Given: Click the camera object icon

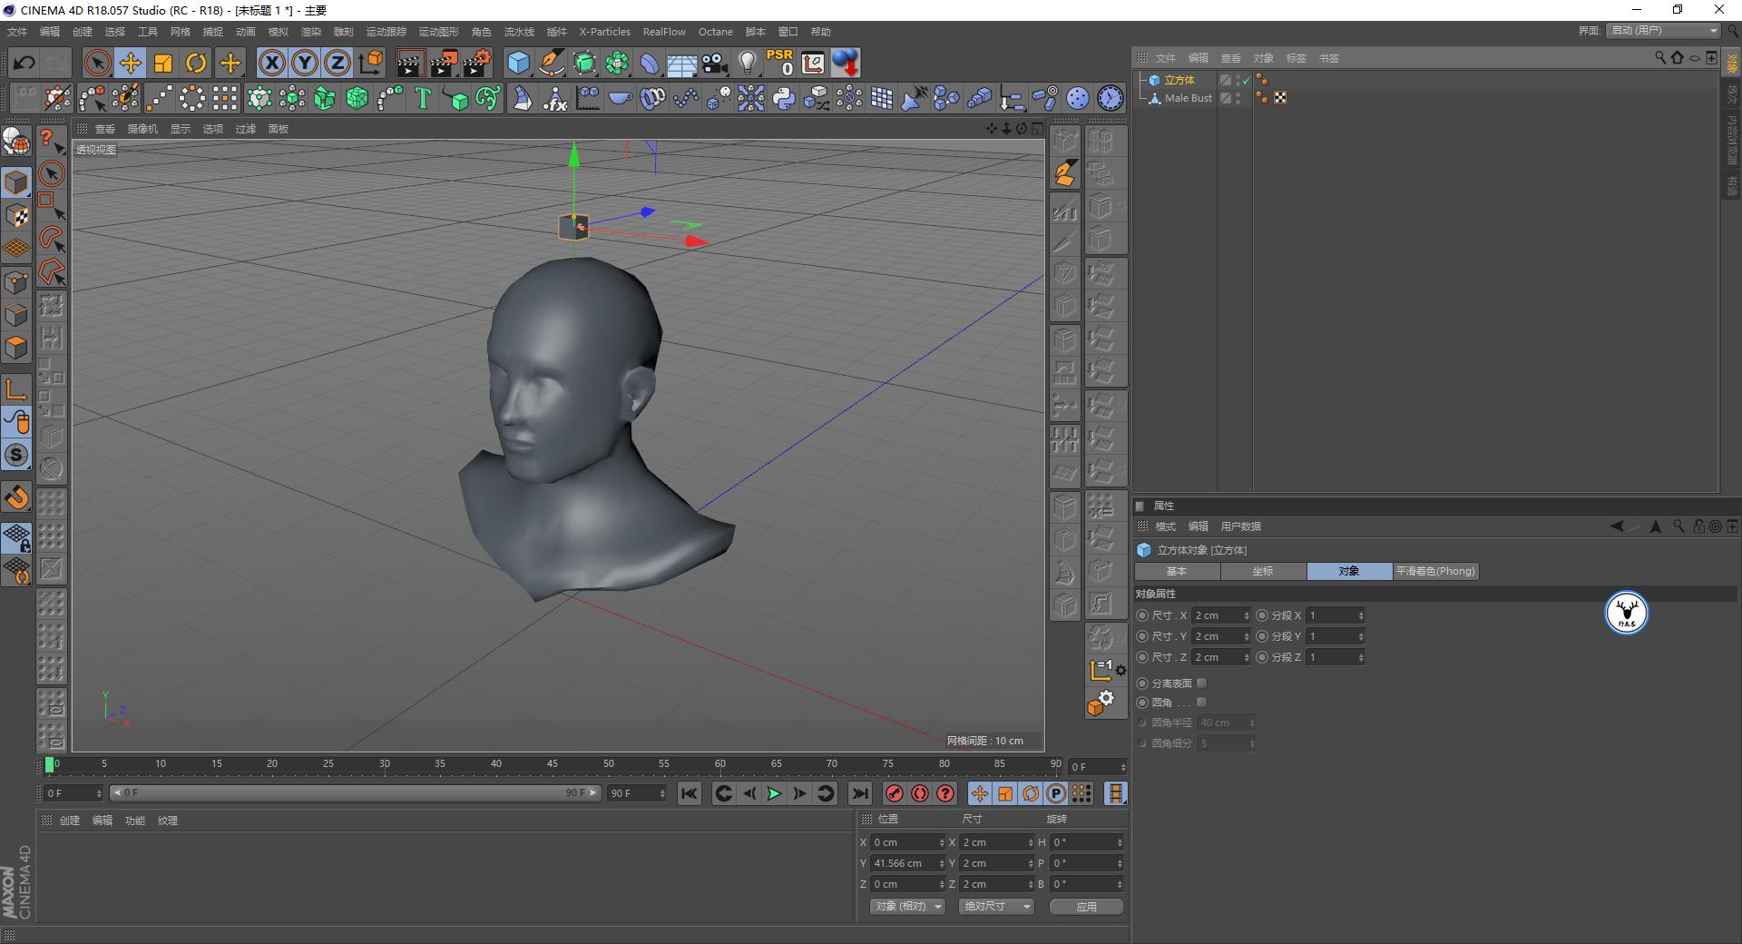Looking at the screenshot, I should click(715, 63).
